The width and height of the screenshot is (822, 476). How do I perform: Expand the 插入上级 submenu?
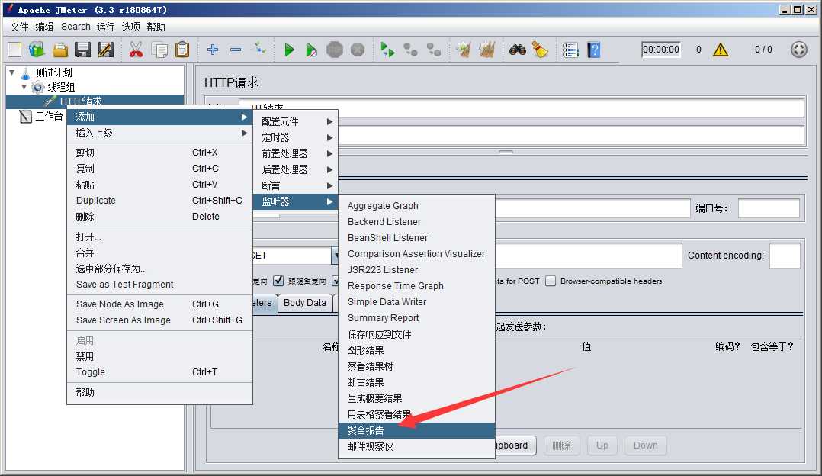159,133
